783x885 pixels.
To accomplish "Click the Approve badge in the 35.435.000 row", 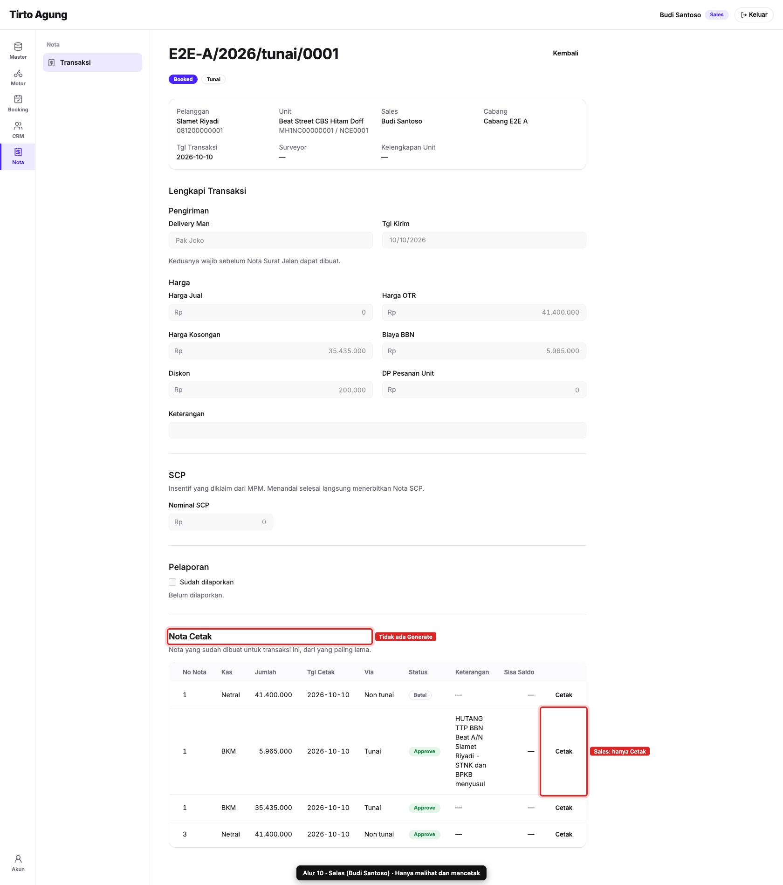I will coord(424,808).
